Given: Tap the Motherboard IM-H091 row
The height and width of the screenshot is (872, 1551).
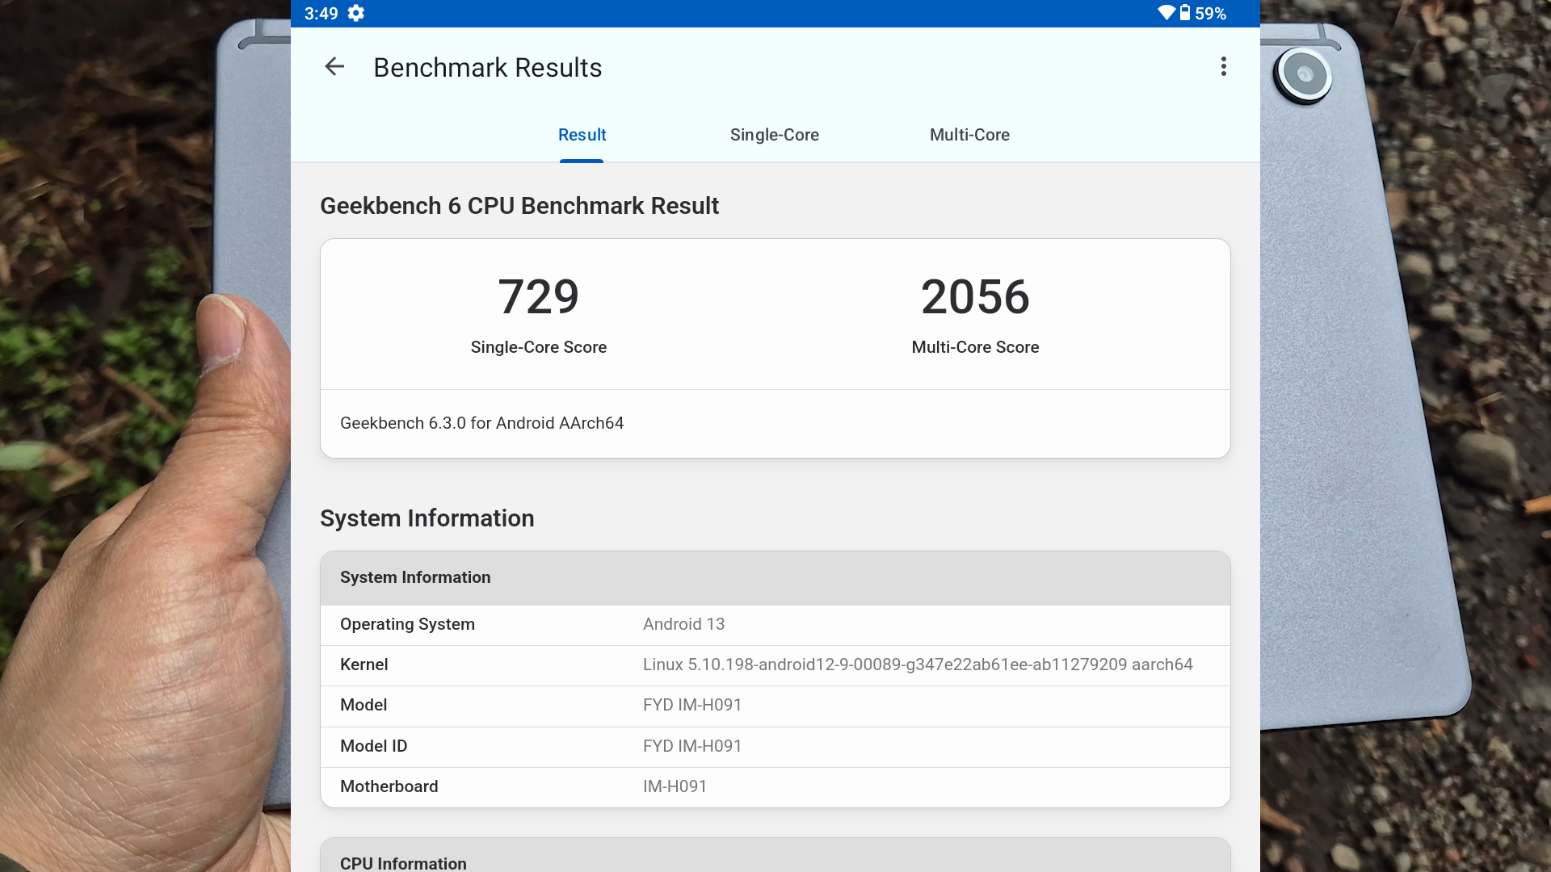Looking at the screenshot, I should click(x=774, y=786).
